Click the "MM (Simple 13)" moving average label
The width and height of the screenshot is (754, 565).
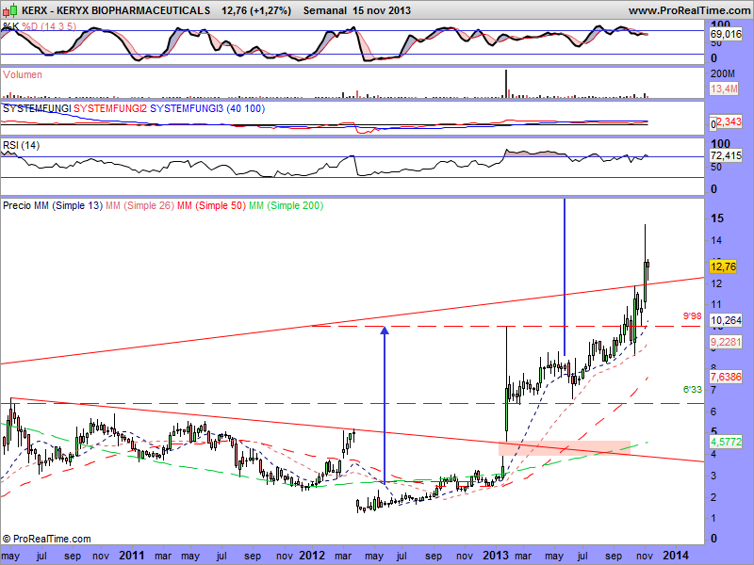[68, 205]
